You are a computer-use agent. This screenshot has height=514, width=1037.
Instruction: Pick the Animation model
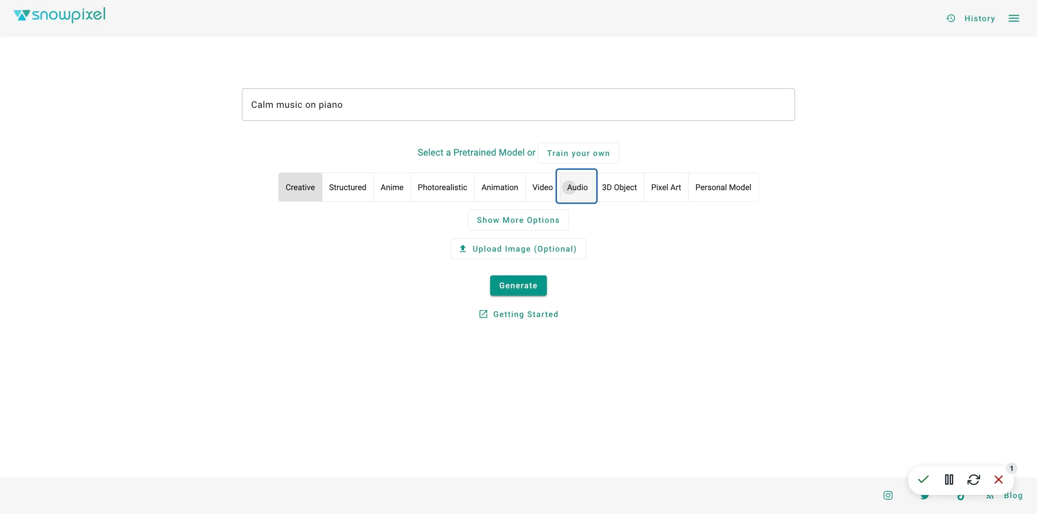[499, 187]
